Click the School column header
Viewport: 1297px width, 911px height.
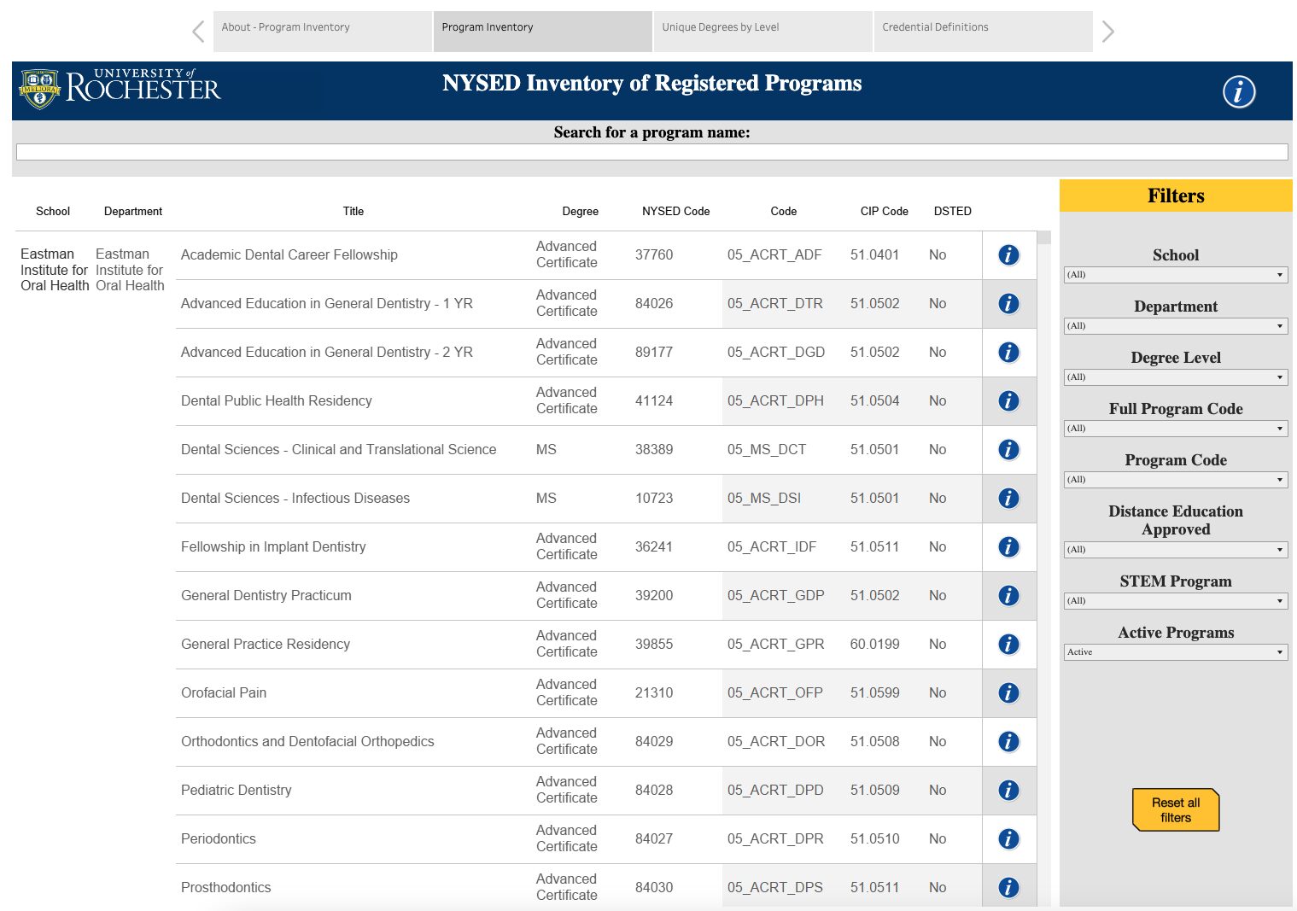click(x=53, y=211)
